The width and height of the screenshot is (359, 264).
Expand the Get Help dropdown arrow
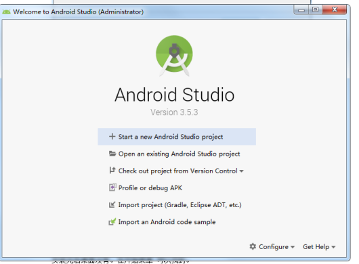pos(333,247)
